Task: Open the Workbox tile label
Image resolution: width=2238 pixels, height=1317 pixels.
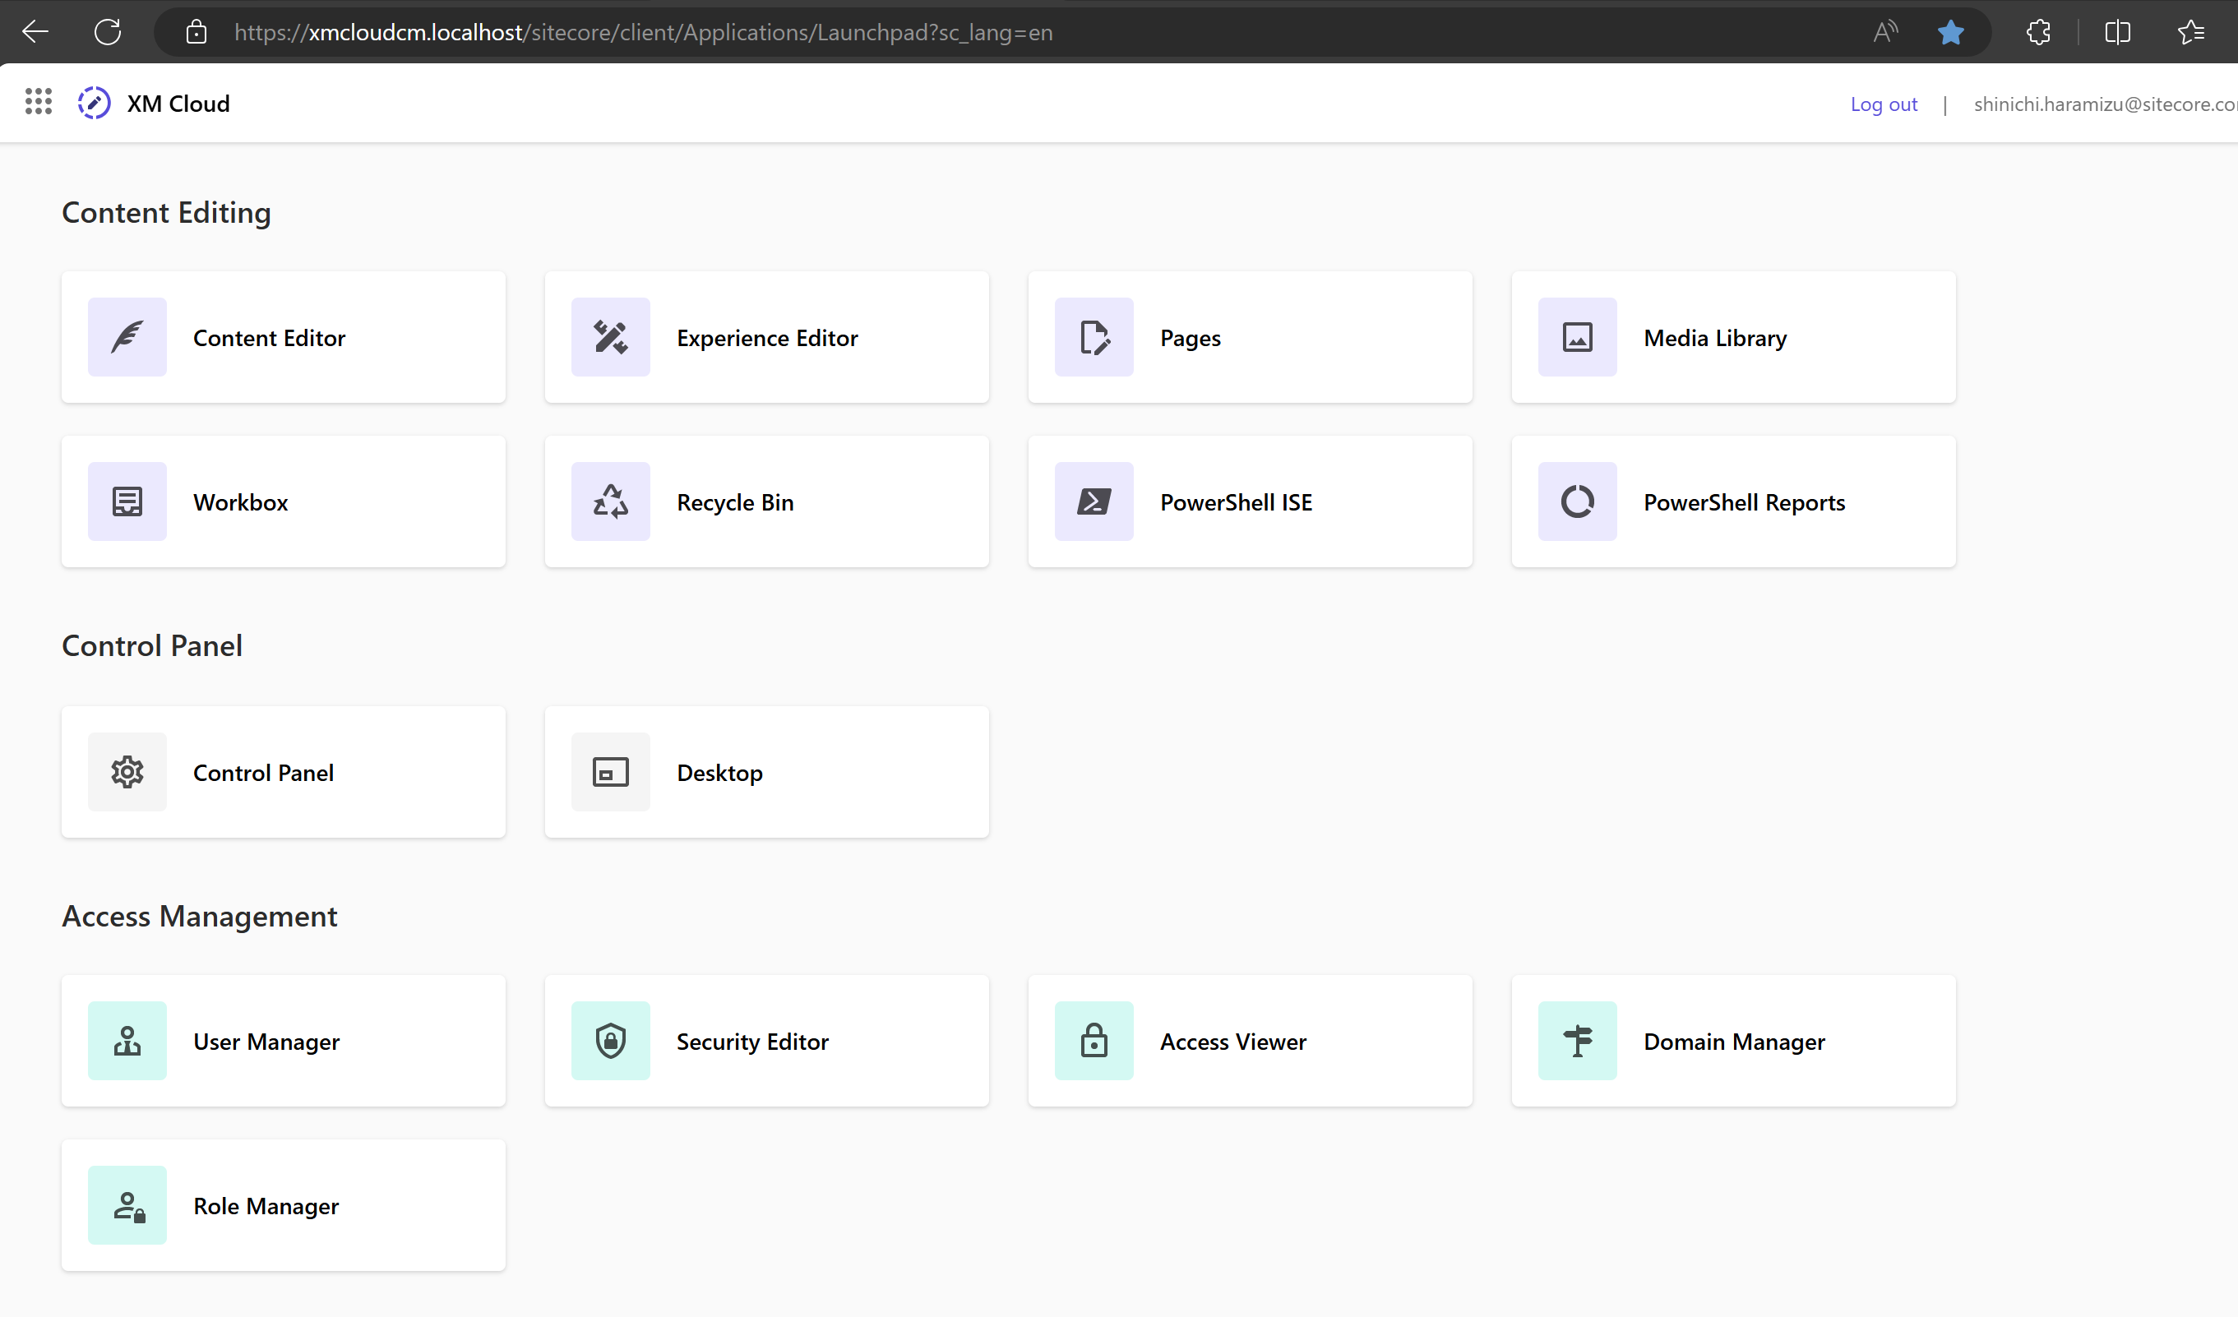Action: point(241,502)
